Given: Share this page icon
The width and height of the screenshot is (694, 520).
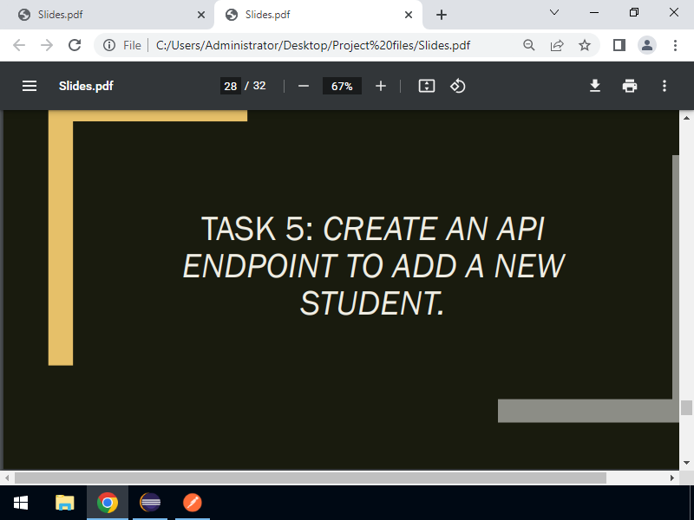Looking at the screenshot, I should 557,45.
